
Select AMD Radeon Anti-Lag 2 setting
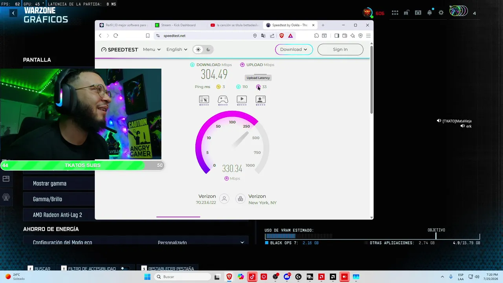59,215
